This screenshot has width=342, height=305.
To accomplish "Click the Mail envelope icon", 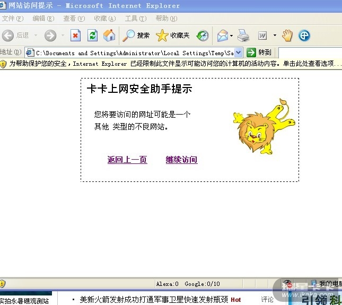I will [223, 36].
